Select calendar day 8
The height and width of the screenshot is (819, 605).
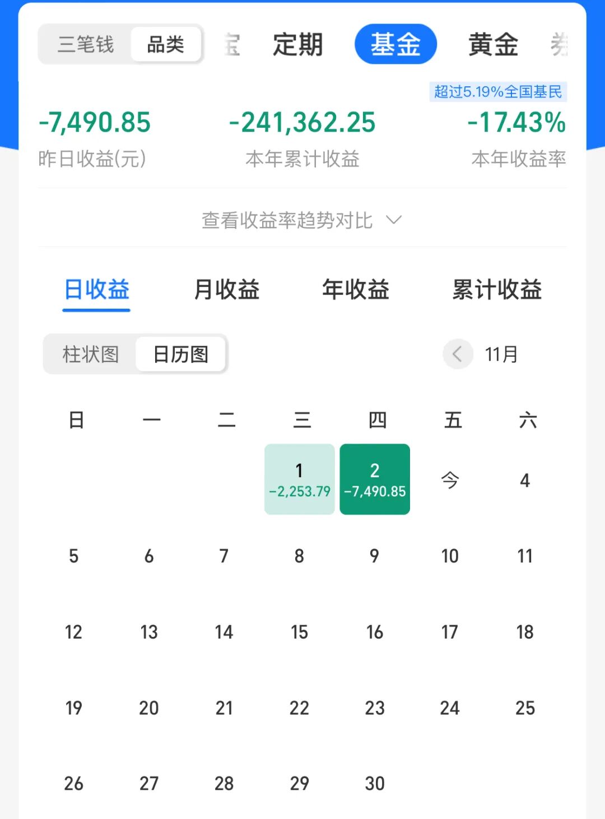point(299,556)
